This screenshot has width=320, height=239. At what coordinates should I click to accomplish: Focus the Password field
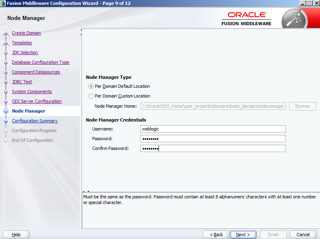213,139
